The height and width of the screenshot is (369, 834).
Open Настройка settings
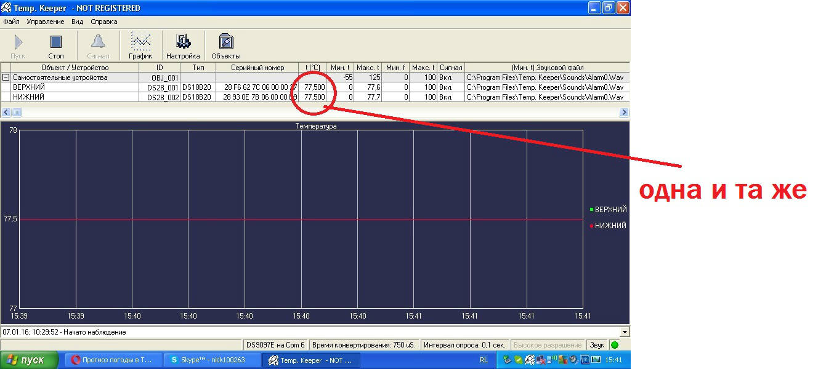pos(183,46)
